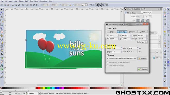Select the Spiral tool
This screenshot has width=170, height=95.
(2, 39)
